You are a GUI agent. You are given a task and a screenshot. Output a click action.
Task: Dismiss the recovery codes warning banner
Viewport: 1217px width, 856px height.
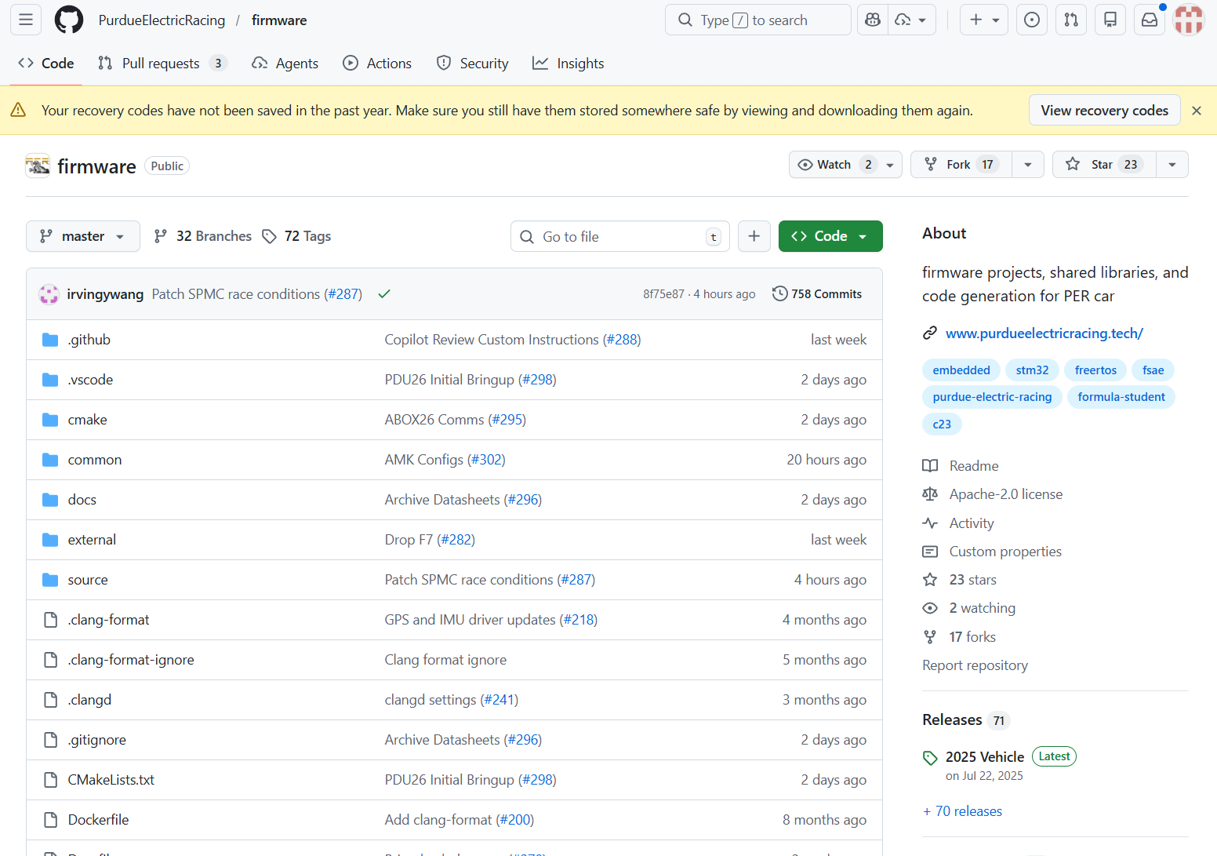[1196, 111]
